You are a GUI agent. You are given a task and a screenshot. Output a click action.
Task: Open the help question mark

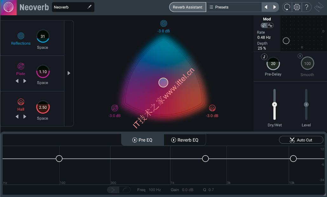(307, 7)
